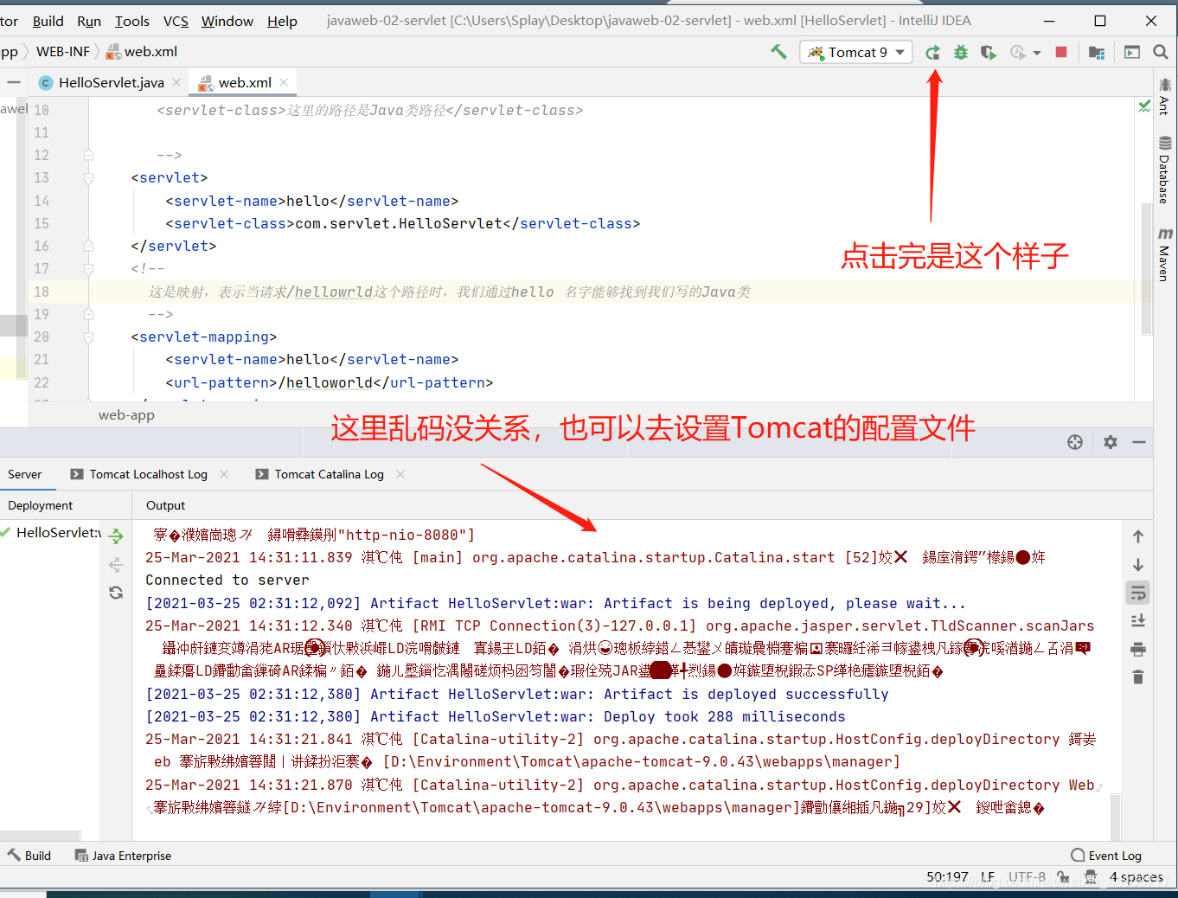Toggle soft-wrap in the console output

click(1138, 593)
